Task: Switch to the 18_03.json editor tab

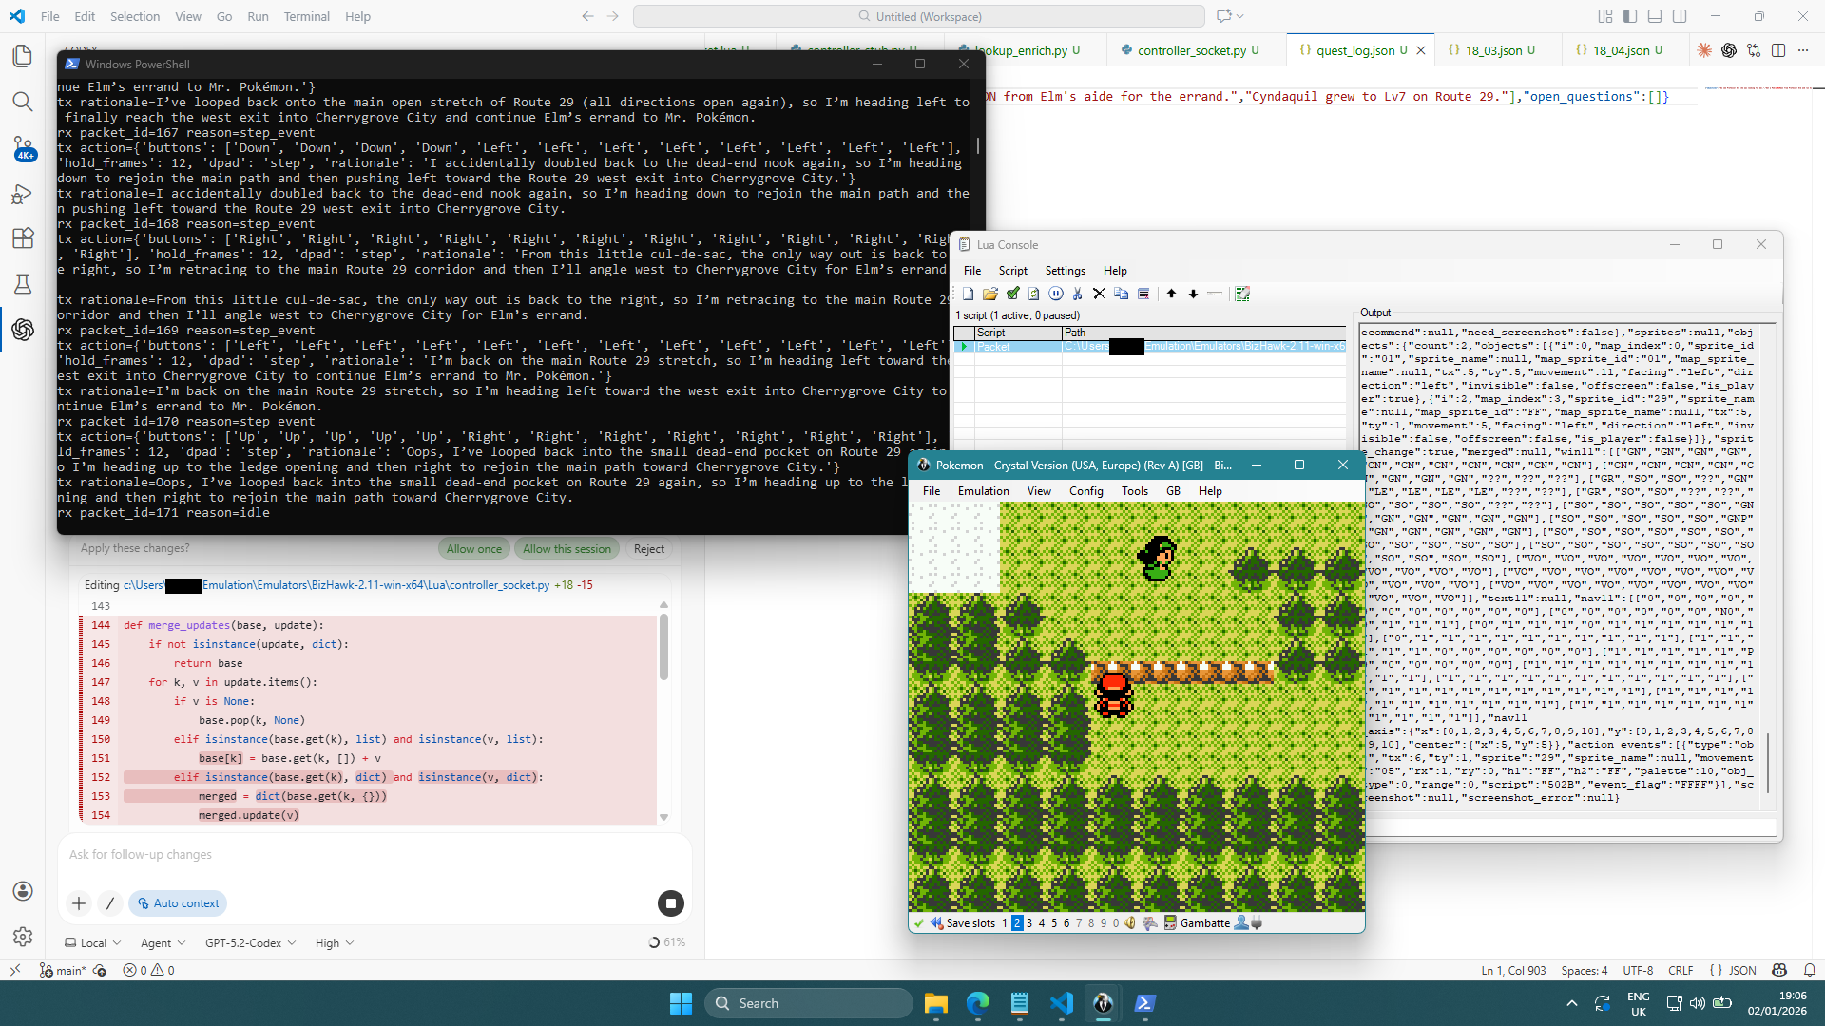Action: click(x=1493, y=50)
